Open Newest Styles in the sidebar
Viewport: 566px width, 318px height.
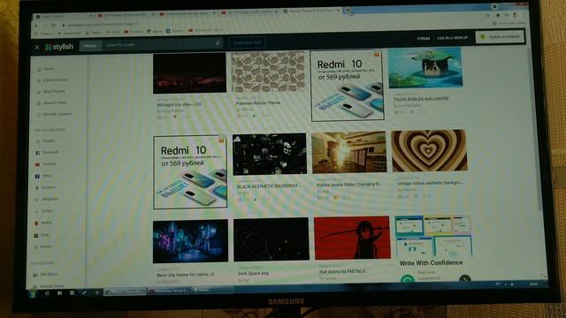tap(51, 102)
